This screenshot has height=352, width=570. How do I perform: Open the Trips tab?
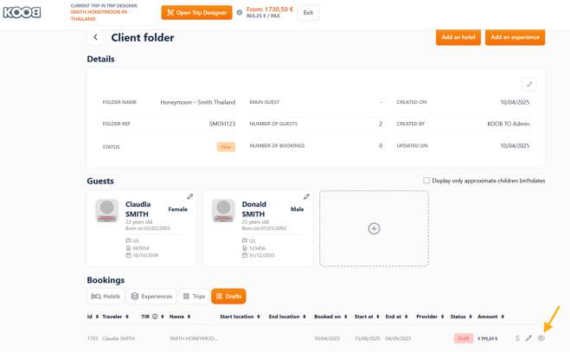[194, 297]
